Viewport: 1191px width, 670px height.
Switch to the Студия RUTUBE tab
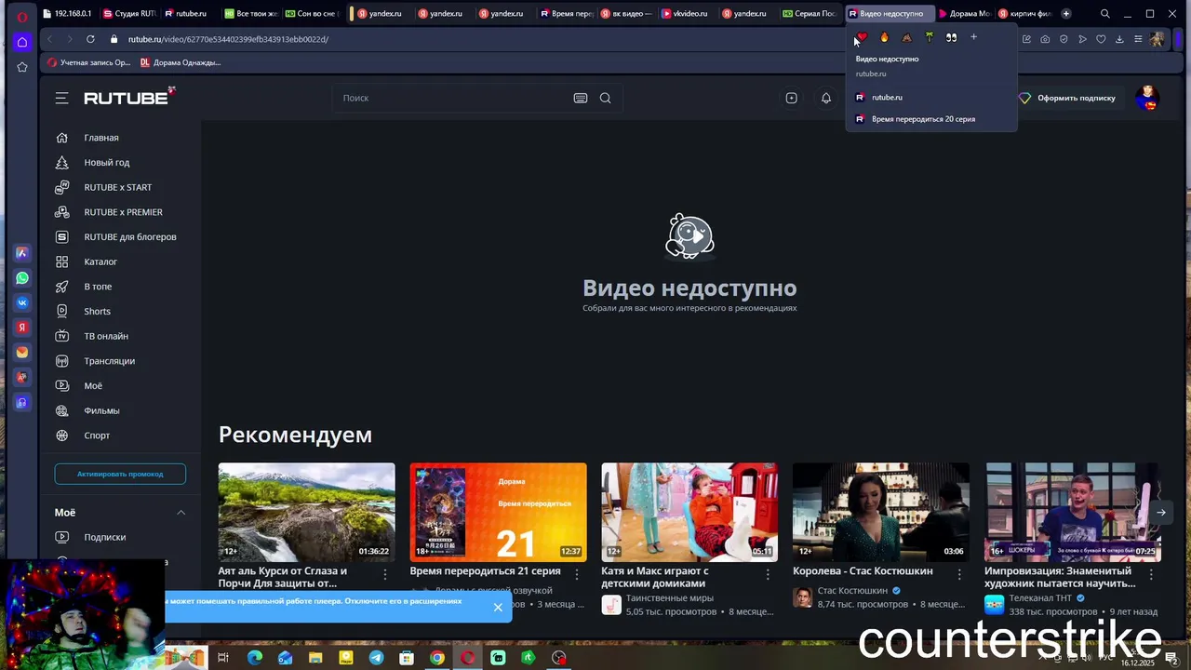click(129, 14)
